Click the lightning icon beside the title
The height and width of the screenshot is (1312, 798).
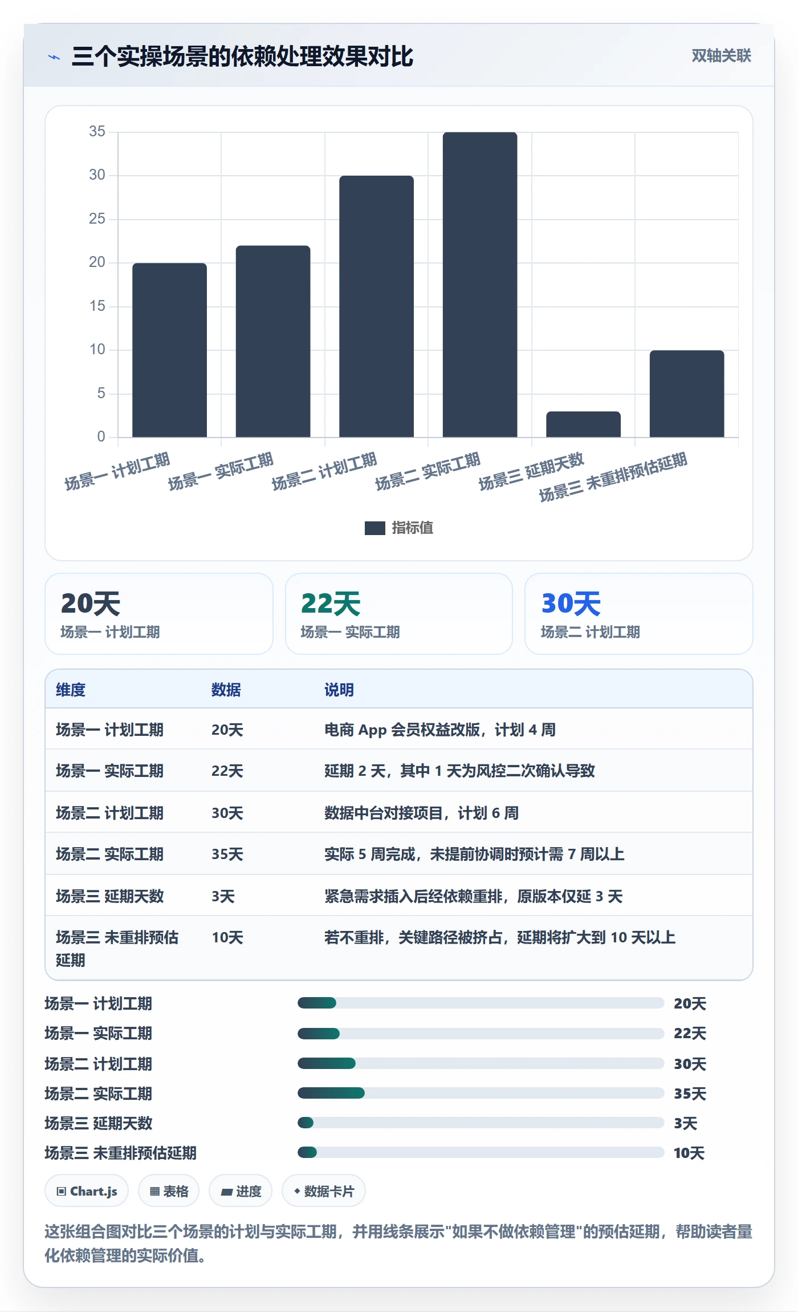[x=54, y=57]
